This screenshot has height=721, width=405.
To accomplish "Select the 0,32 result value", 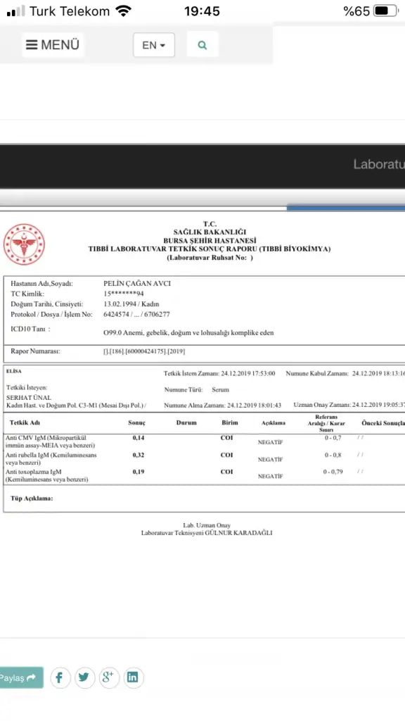I will pos(139,456).
